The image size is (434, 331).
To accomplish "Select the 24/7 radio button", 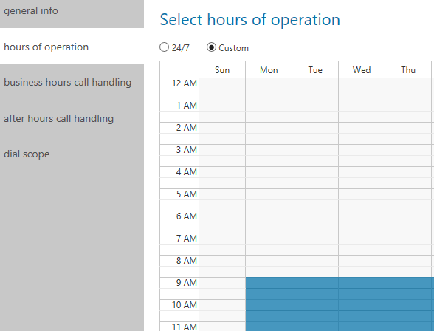I will 164,47.
